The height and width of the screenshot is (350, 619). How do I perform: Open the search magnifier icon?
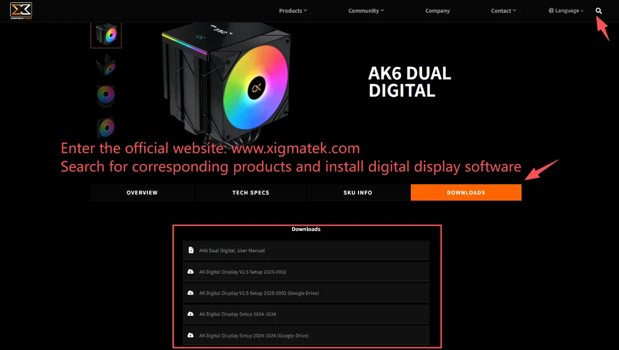click(599, 11)
